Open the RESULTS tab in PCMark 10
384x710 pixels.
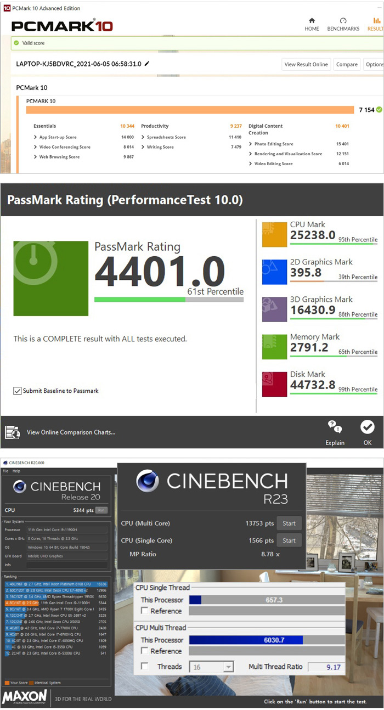[x=375, y=25]
